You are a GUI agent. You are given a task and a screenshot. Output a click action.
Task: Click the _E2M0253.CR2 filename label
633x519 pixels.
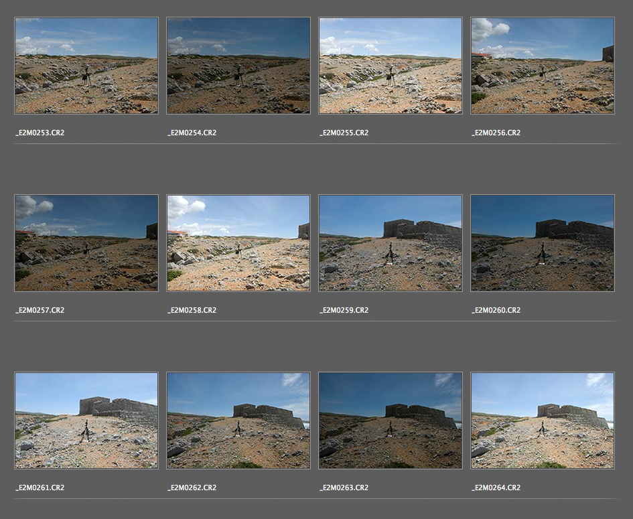pos(40,133)
